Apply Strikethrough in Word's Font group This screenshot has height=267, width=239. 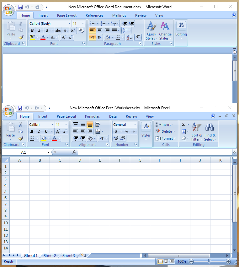pyautogui.click(x=58, y=30)
